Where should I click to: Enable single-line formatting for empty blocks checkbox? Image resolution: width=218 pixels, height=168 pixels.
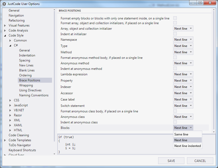click(x=175, y=18)
